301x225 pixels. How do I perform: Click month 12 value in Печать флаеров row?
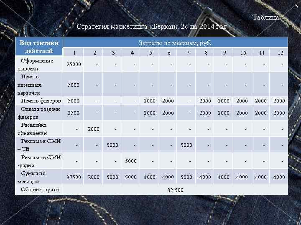[x=279, y=101]
